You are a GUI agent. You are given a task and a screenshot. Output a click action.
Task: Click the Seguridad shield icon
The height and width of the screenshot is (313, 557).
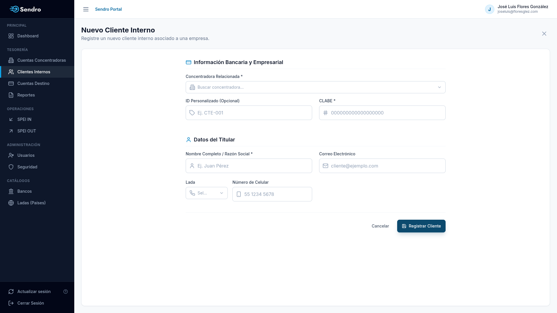coord(11,167)
